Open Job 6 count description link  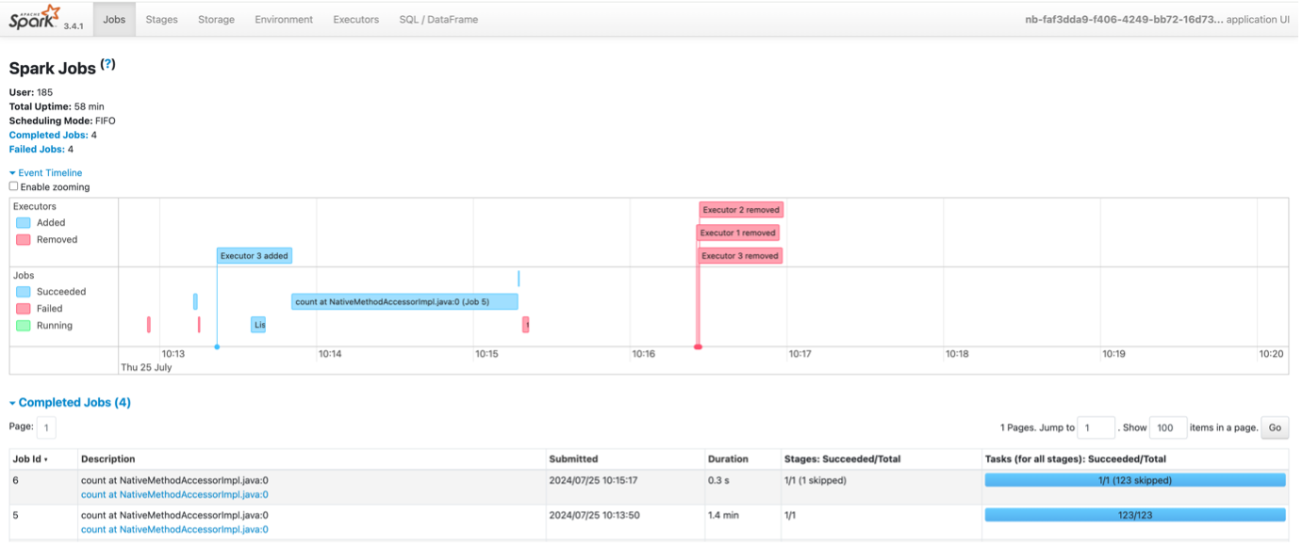click(x=174, y=495)
